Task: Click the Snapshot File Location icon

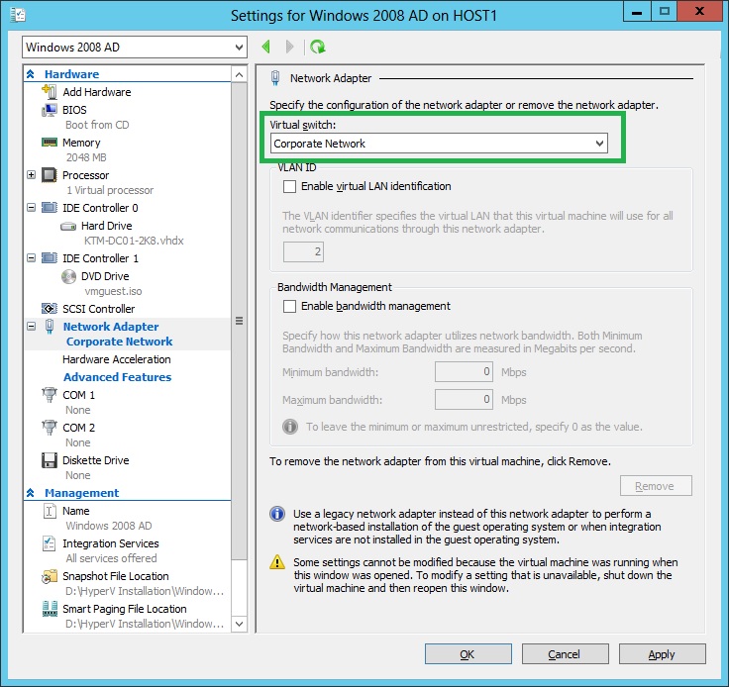Action: pyautogui.click(x=49, y=576)
